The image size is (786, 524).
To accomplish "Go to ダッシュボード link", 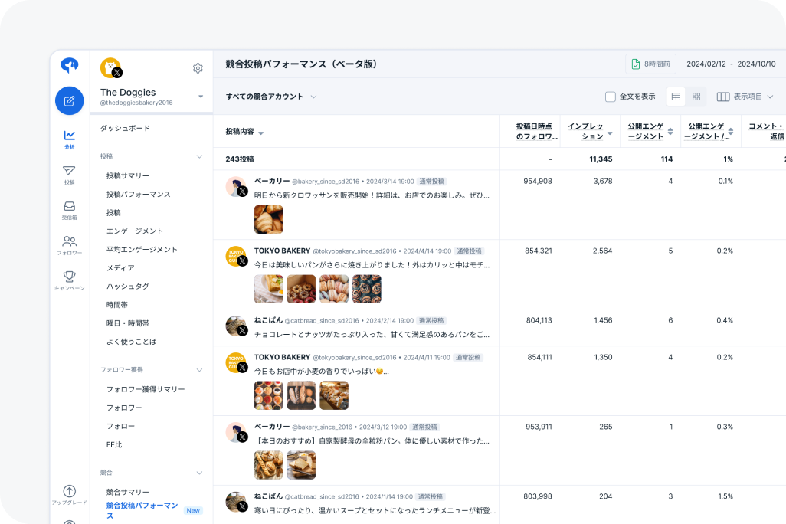I will pyautogui.click(x=125, y=128).
